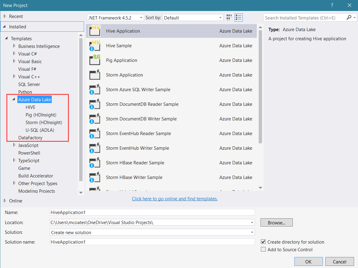
Task: Click the Hive Sample template icon
Action: click(95, 46)
